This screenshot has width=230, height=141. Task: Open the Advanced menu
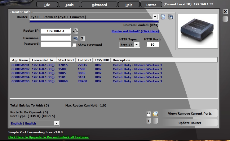click(x=99, y=5)
